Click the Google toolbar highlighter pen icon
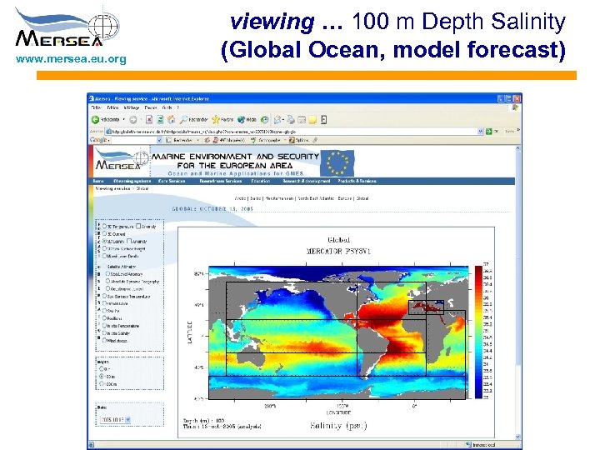 point(315,140)
